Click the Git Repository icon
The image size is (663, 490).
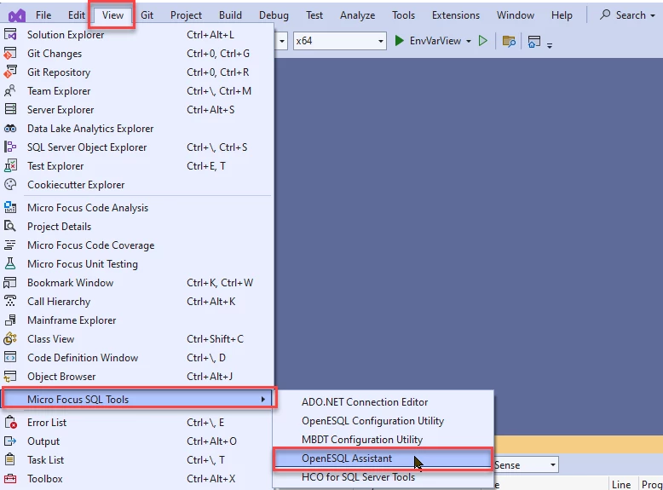coord(10,72)
